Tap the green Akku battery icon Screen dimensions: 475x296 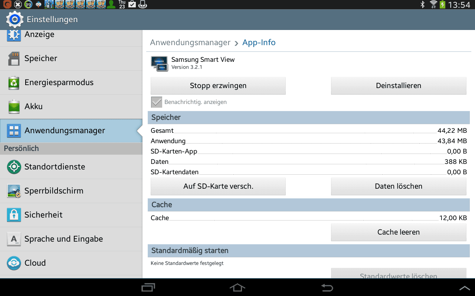14,107
